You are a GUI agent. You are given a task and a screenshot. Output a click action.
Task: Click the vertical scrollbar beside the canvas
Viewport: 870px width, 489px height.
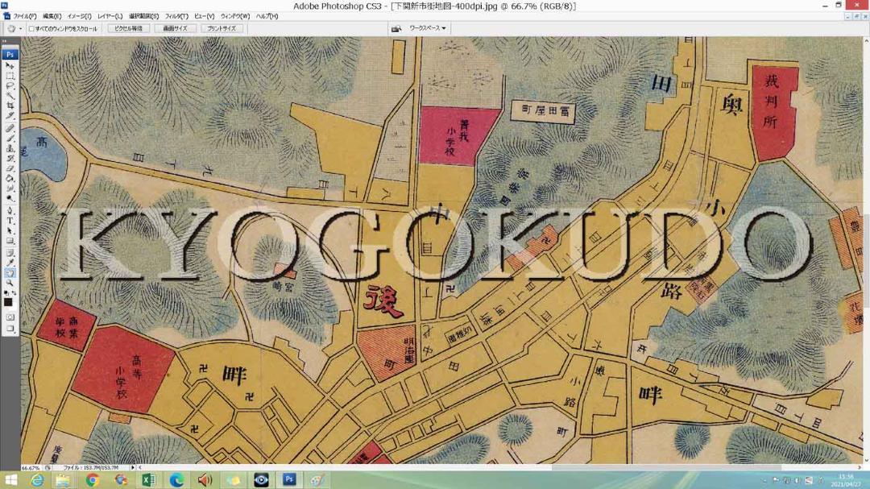(x=865, y=250)
